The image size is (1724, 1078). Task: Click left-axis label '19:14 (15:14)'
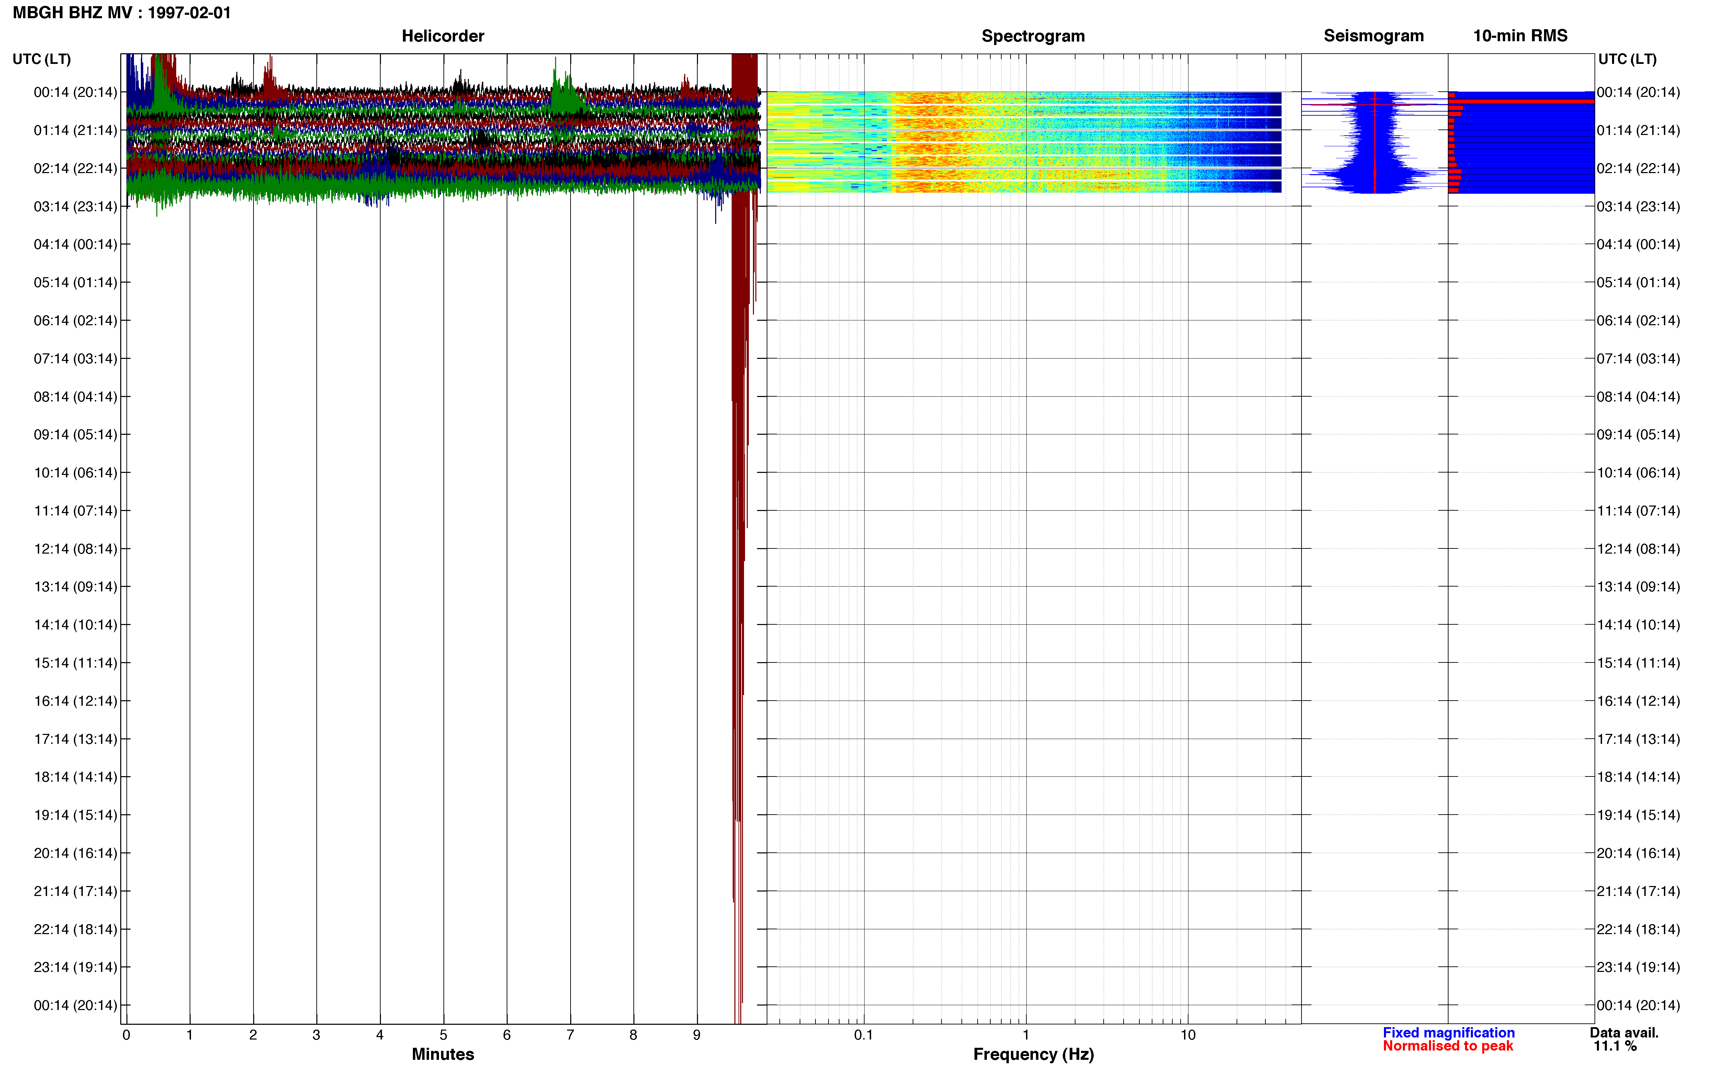point(76,815)
